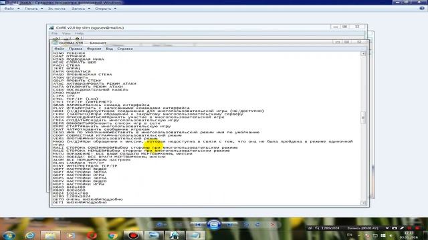Open screen recorder taskbar icon
This screenshot has width=428, height=240.
[x=133, y=235]
